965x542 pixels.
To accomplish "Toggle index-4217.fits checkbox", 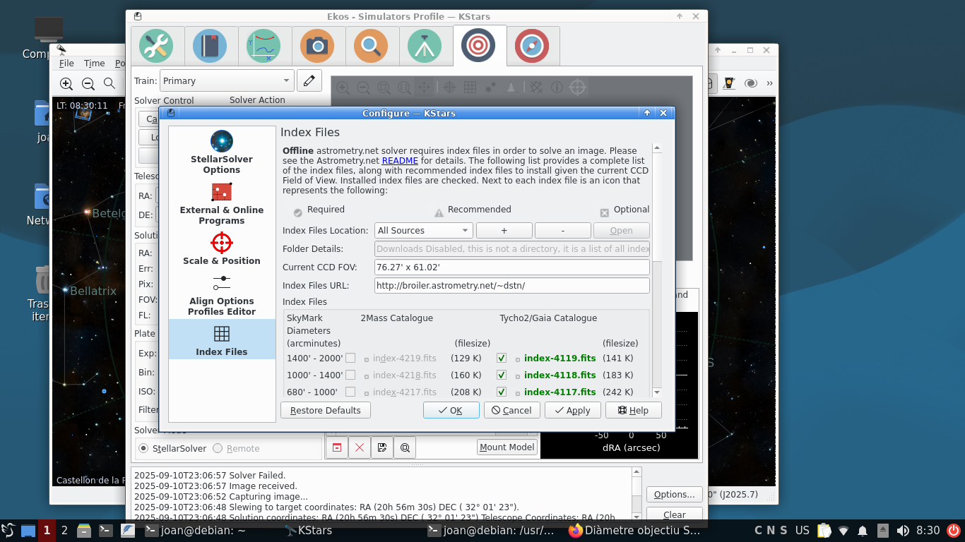I will point(350,392).
